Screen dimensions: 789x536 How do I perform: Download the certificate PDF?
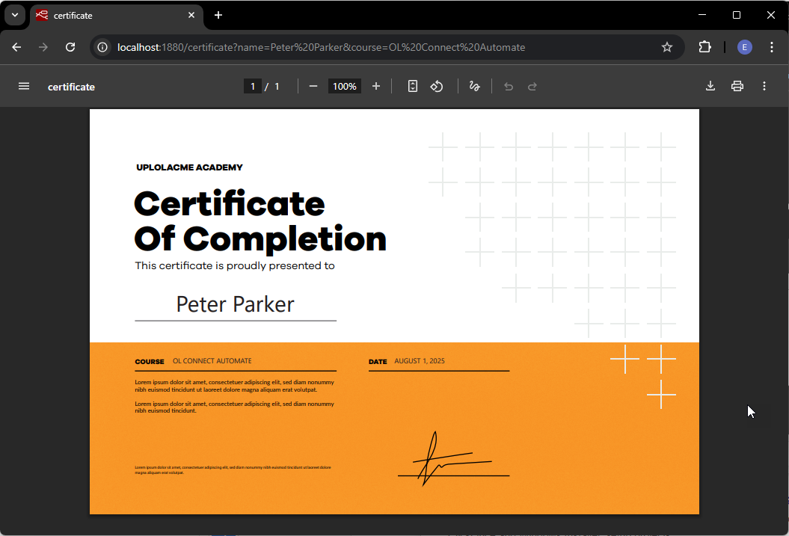point(710,87)
